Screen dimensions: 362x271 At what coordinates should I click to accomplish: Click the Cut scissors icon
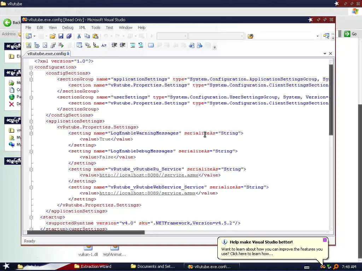(x=79, y=36)
